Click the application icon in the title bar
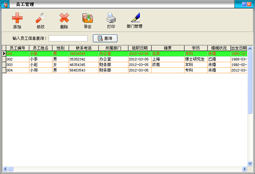This screenshot has height=174, width=255. (5, 4)
